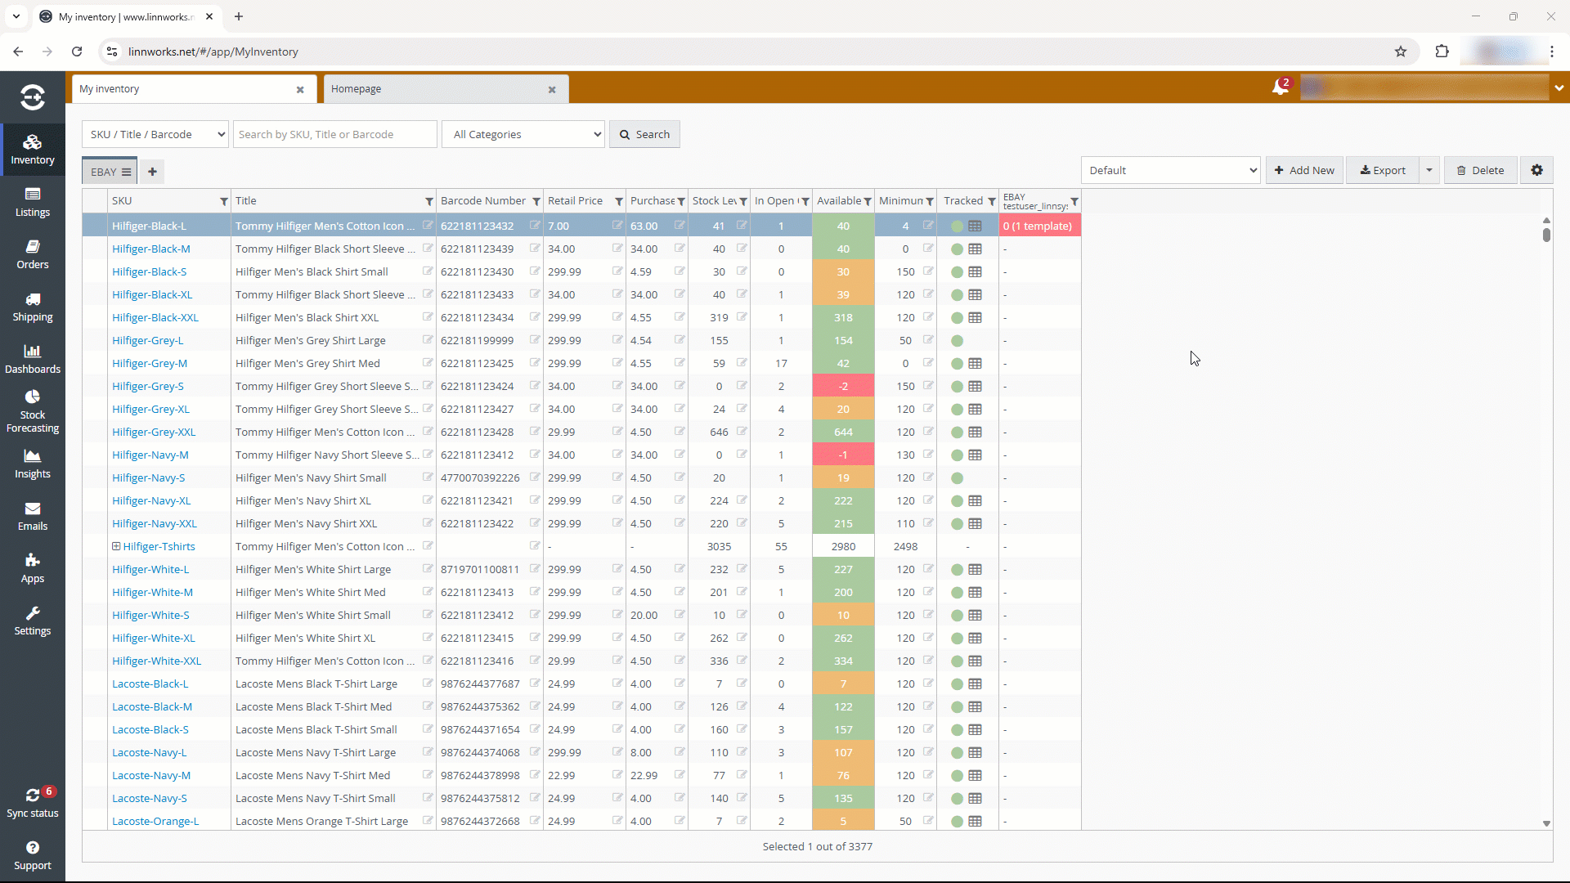Open grid settings gear icon

[x=1536, y=170]
